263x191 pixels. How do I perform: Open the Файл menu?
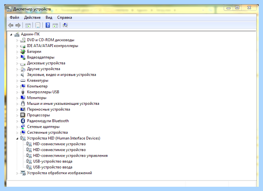[x=14, y=17]
